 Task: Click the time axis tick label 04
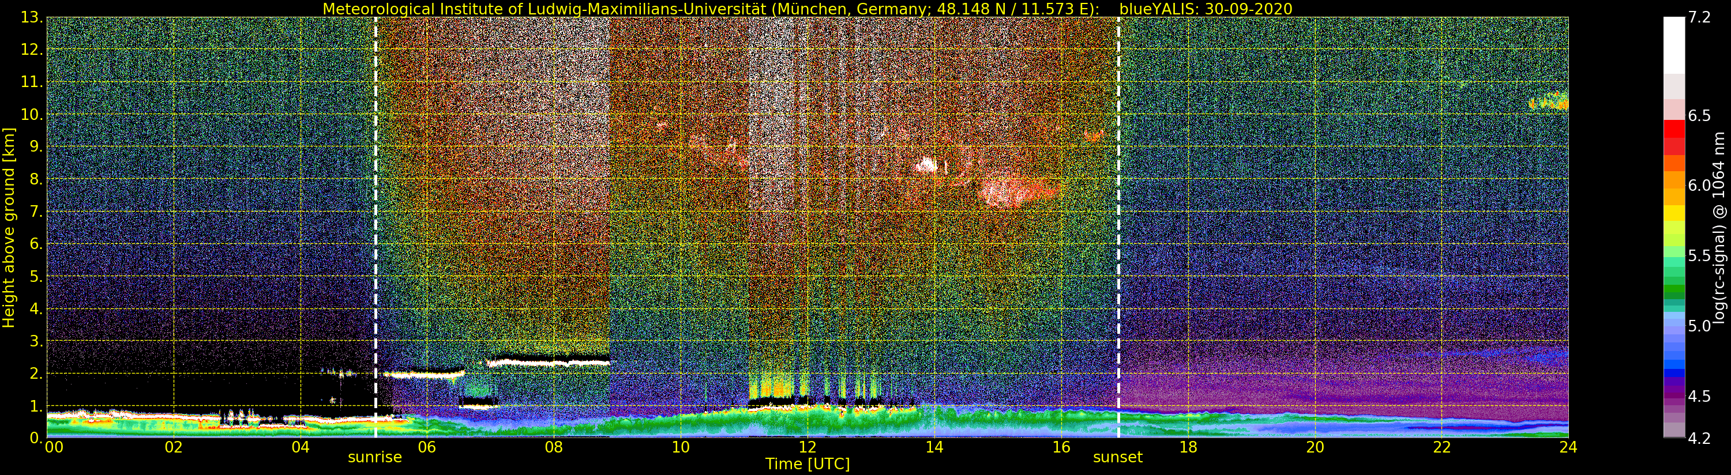coord(301,447)
